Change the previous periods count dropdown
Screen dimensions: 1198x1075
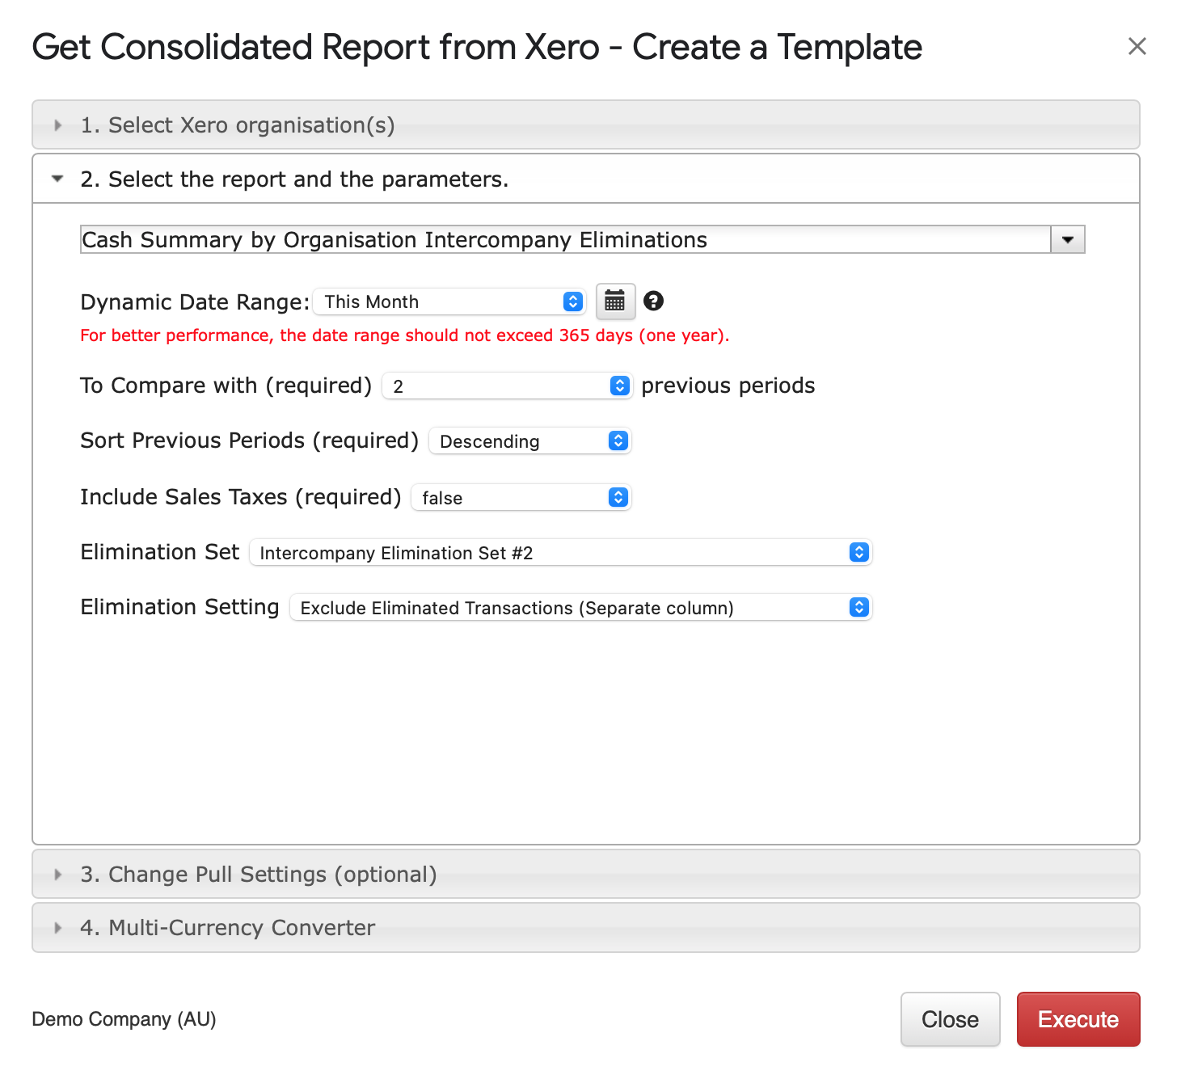tap(506, 386)
